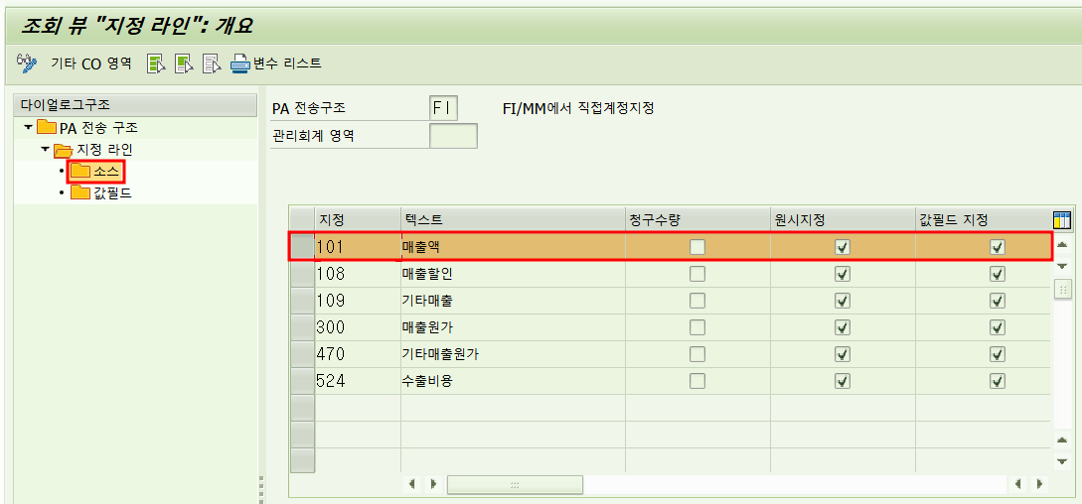The width and height of the screenshot is (1082, 504).
Task: Select row 524 using its row selector
Action: tap(302, 381)
